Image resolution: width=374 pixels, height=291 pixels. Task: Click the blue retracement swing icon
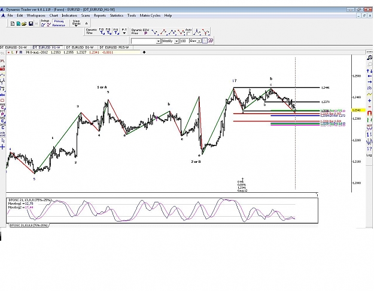click(154, 32)
